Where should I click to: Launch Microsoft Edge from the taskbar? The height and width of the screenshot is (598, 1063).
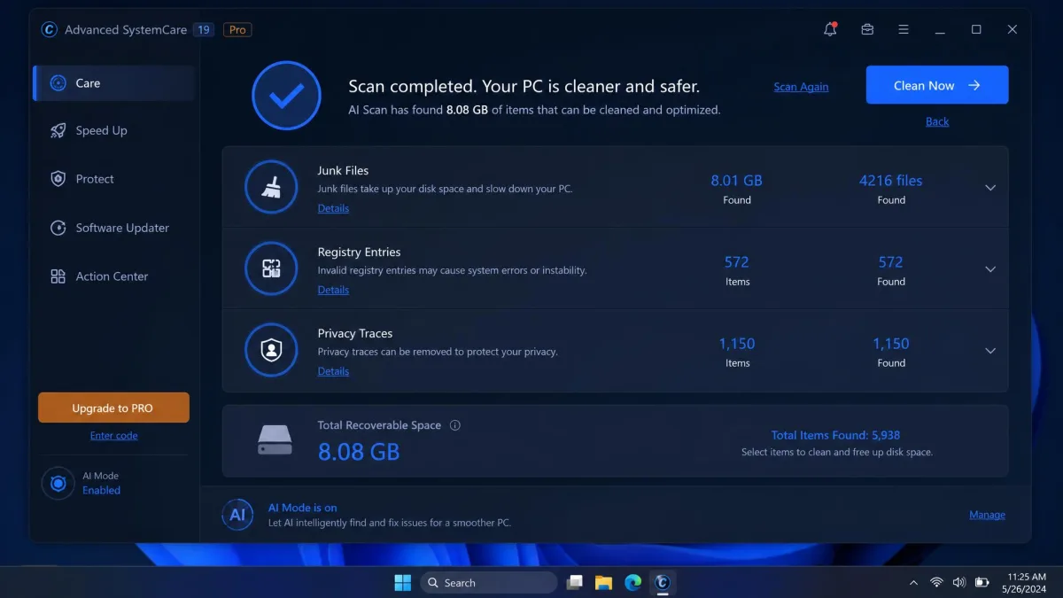tap(632, 582)
